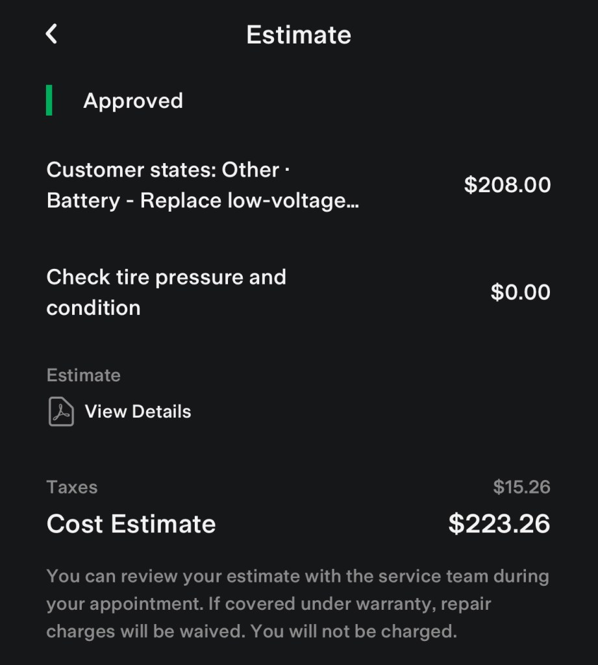The image size is (598, 665).
Task: Tap the back arrow icon
Action: pos(52,34)
